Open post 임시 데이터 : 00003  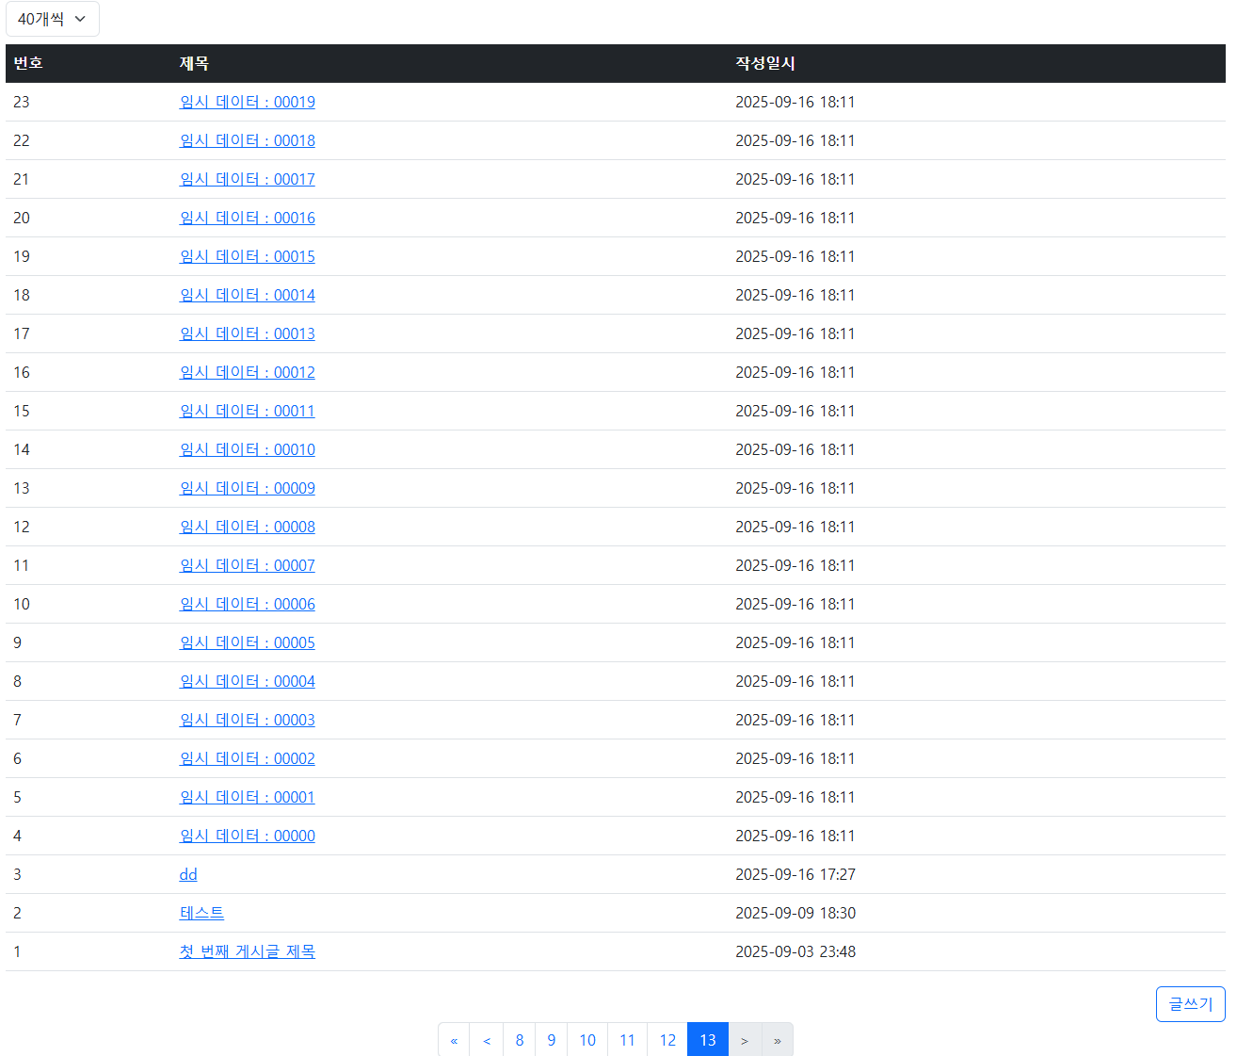tap(248, 720)
